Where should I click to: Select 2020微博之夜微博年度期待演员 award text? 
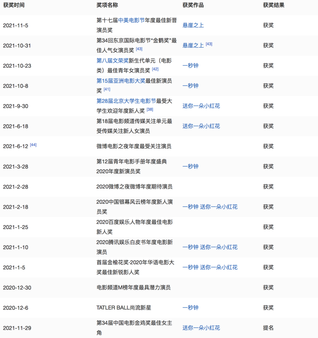(x=134, y=187)
